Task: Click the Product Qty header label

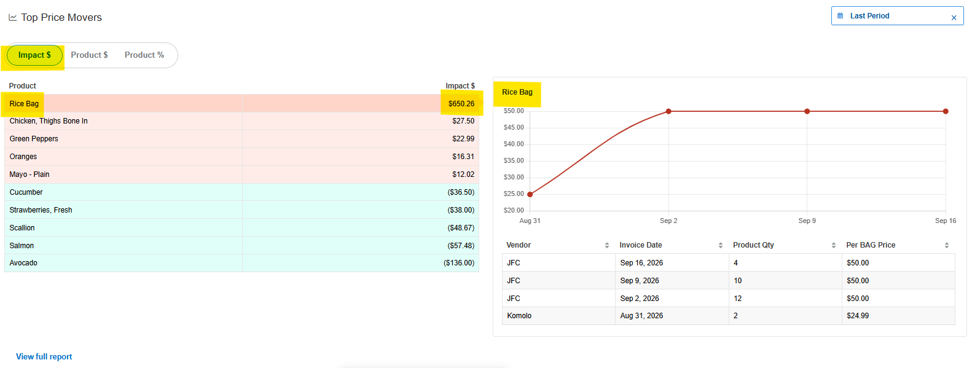Action: [753, 245]
